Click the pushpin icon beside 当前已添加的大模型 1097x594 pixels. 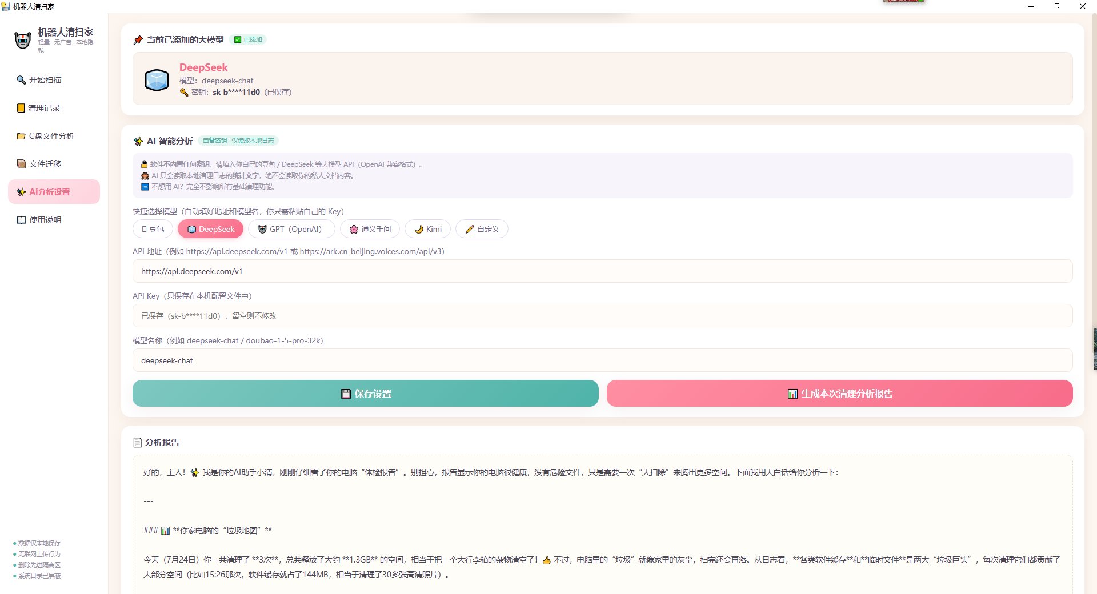[138, 40]
